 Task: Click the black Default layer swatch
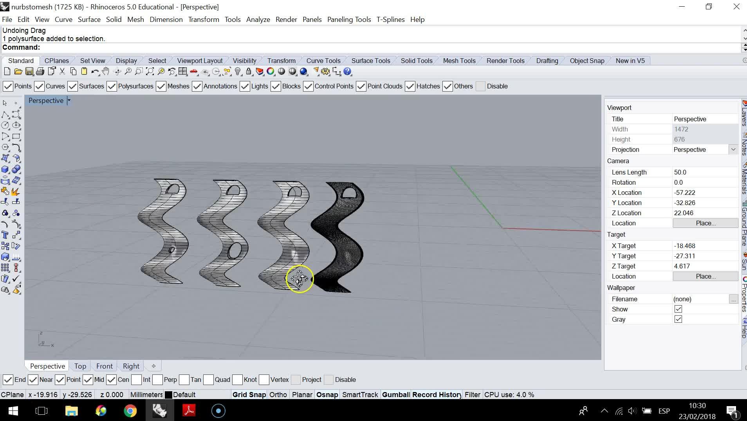pos(169,395)
